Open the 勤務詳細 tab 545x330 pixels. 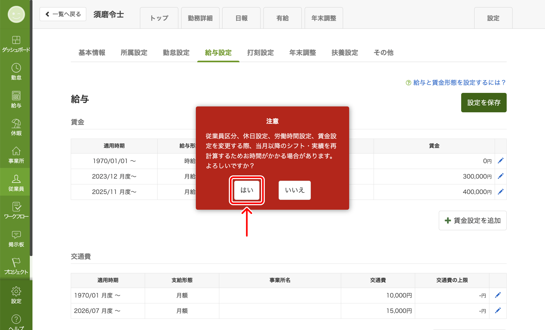[200, 18]
